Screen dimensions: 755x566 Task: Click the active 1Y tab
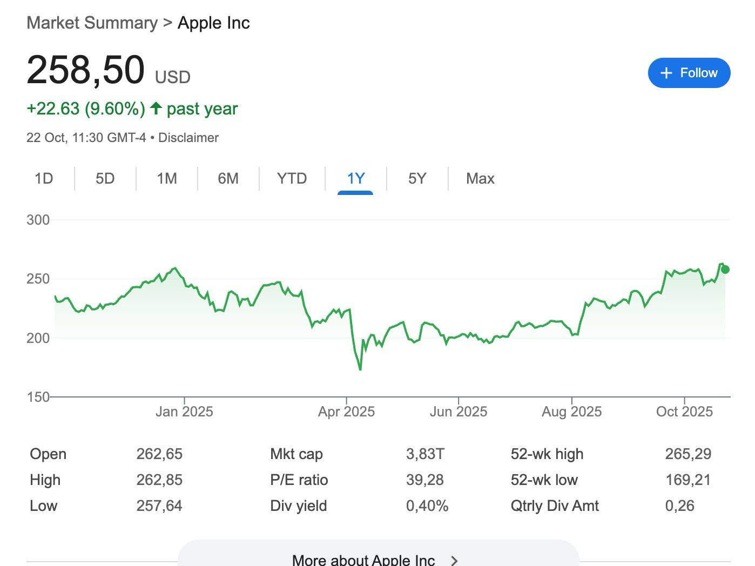point(356,178)
